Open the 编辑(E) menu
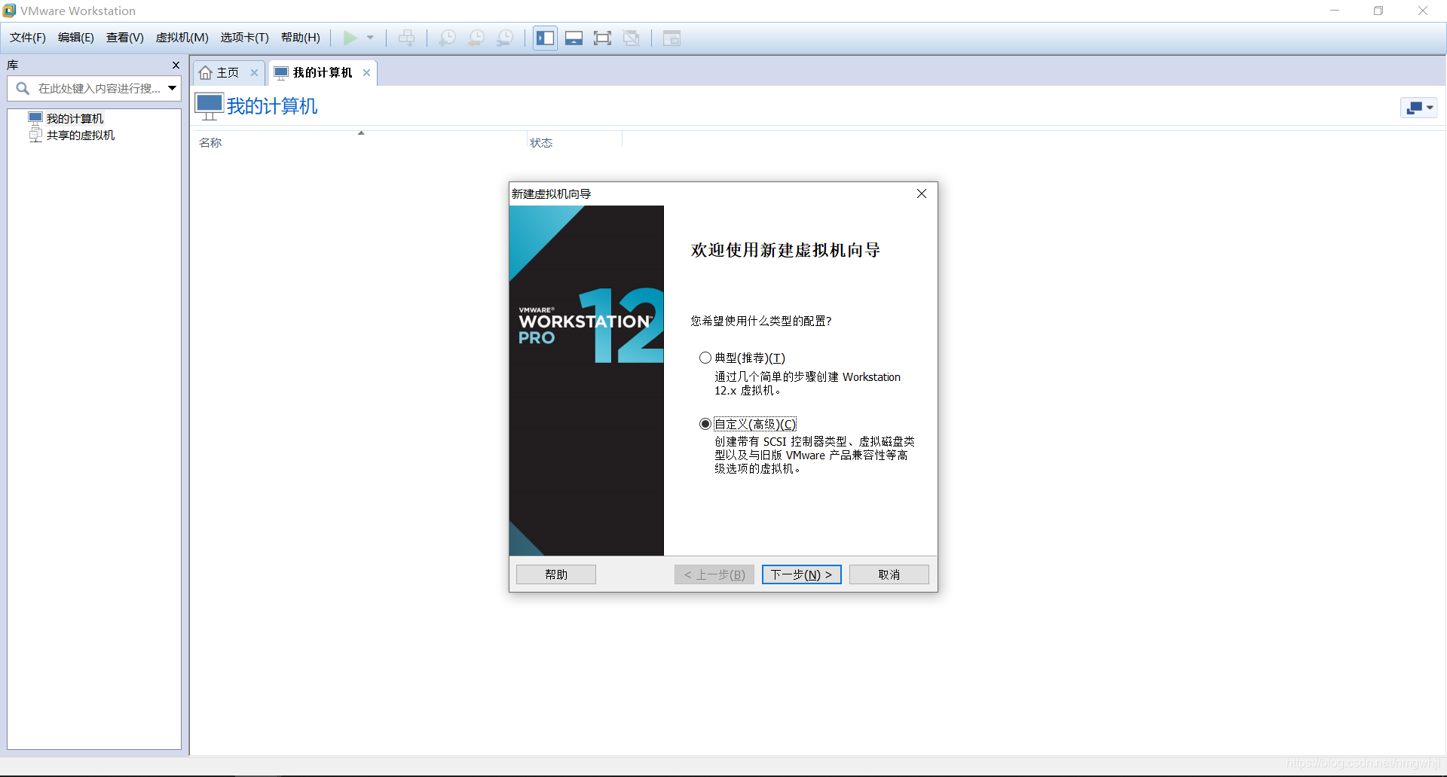The width and height of the screenshot is (1447, 777). (76, 38)
